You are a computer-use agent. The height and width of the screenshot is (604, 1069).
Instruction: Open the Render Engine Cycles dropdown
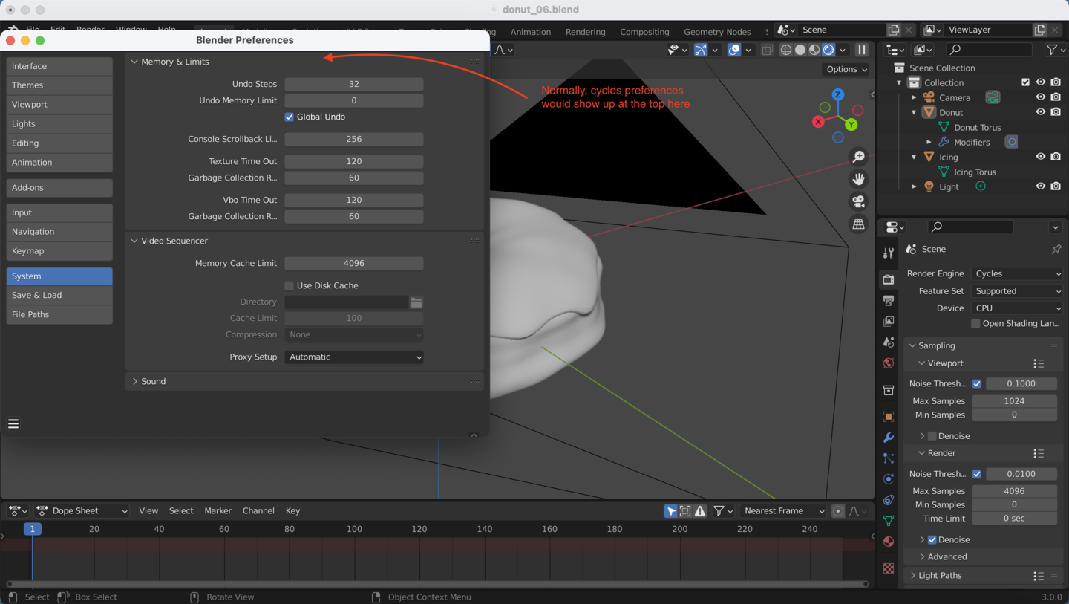tap(1016, 273)
